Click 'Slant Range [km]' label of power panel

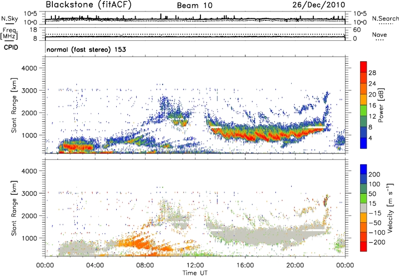click(14, 105)
